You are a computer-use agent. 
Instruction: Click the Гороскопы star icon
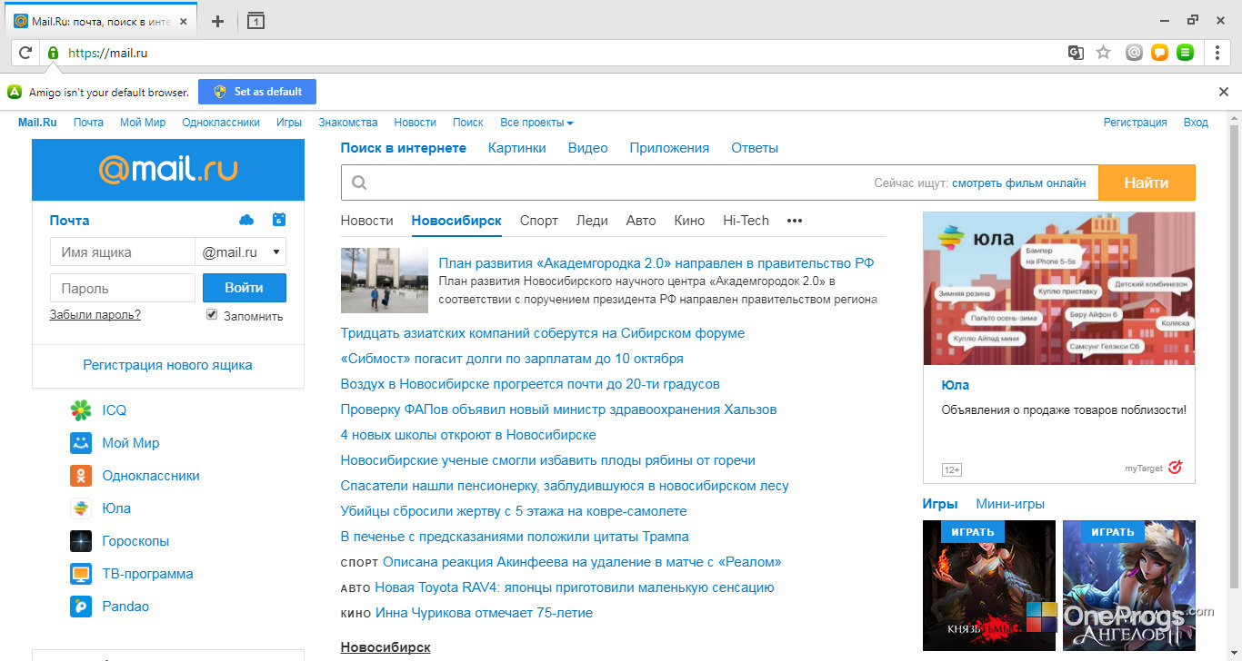pyautogui.click(x=81, y=541)
